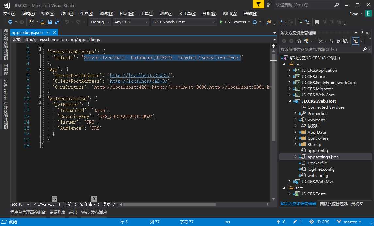This screenshot has width=374, height=226.
Task: Open the 程序包管理器控制台 tab
Action: coord(28,212)
